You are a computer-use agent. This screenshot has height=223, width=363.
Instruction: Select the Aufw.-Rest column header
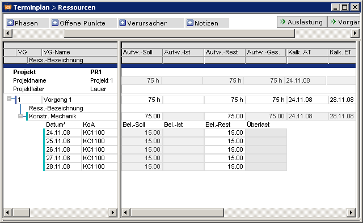[225, 52]
